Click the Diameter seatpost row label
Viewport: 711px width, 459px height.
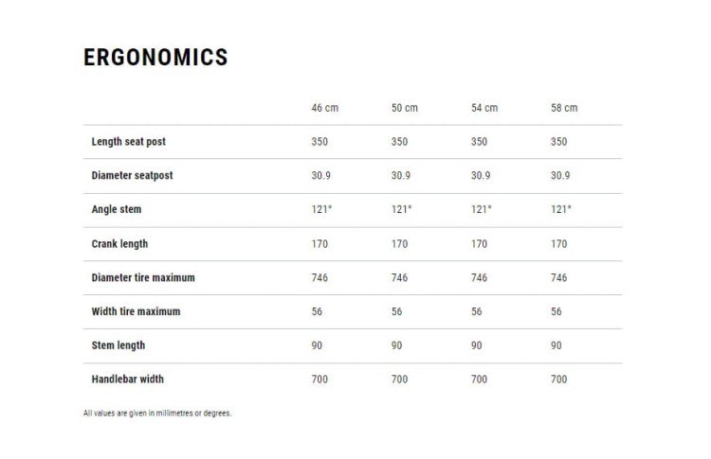(x=132, y=176)
